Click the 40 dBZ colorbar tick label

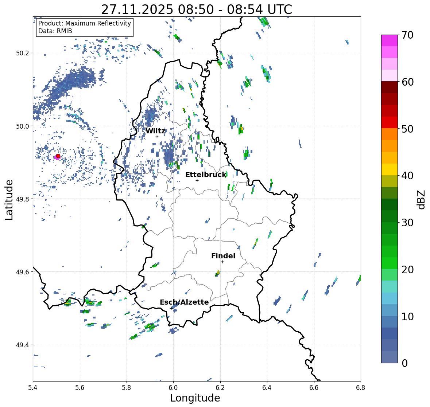coord(407,176)
